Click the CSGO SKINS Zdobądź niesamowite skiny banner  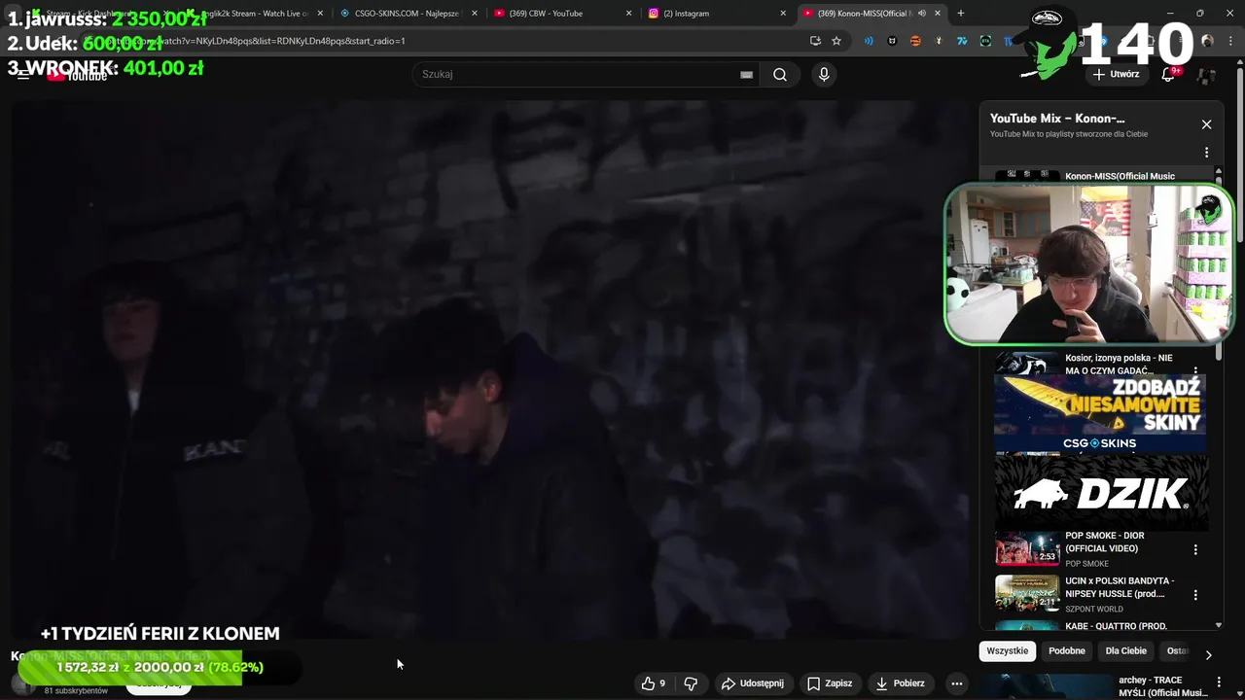pos(1100,414)
